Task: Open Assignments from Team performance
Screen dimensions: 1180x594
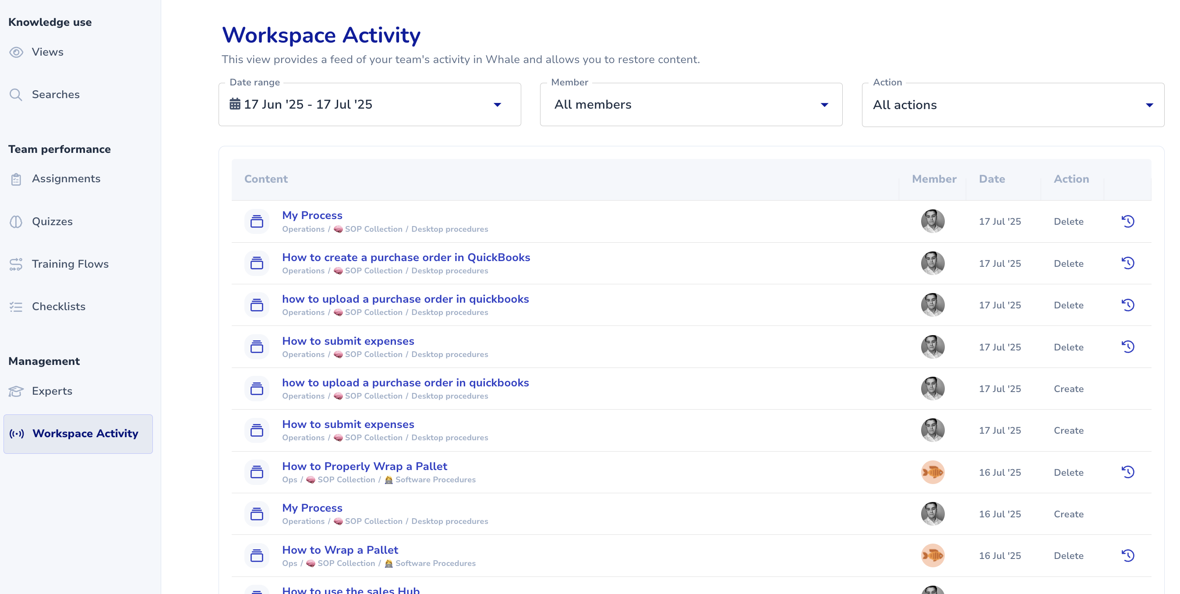Action: [66, 179]
